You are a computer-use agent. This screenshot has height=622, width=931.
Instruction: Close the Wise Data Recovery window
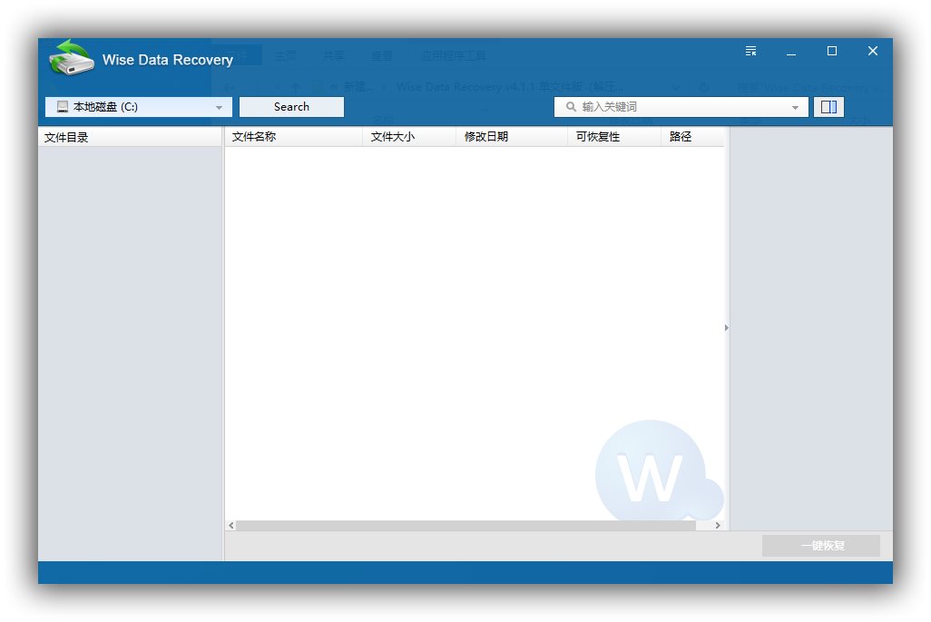pyautogui.click(x=873, y=51)
